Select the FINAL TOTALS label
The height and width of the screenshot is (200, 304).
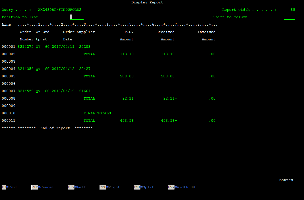tap(97, 113)
